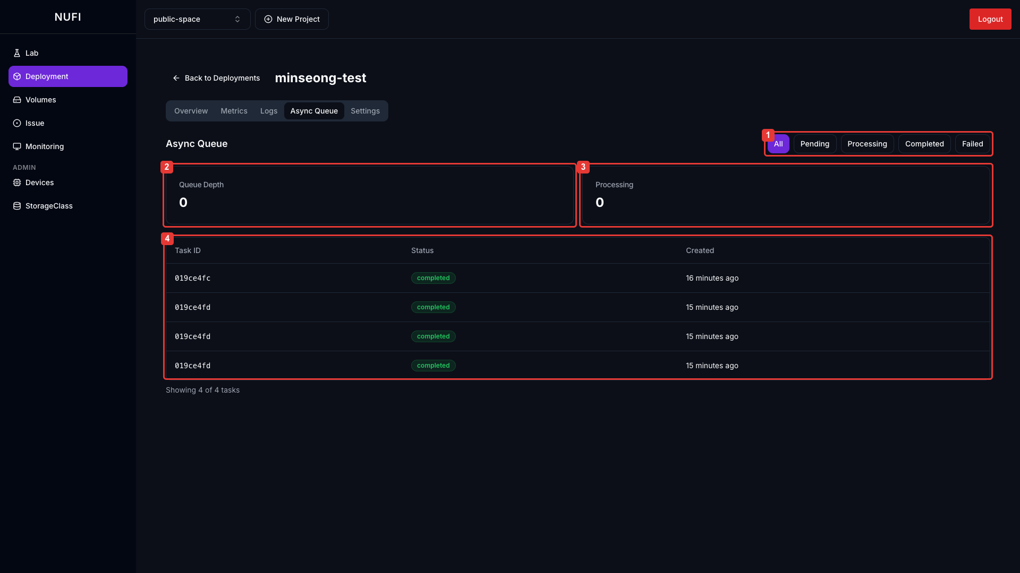This screenshot has height=573, width=1020.
Task: Enable the Pending task filter
Action: (x=815, y=144)
